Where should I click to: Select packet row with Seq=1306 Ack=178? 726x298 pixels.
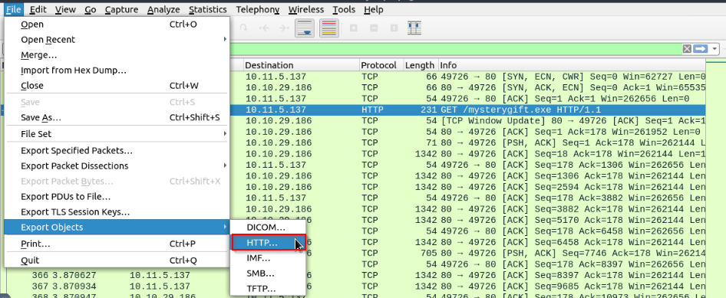pyautogui.click(x=467, y=176)
